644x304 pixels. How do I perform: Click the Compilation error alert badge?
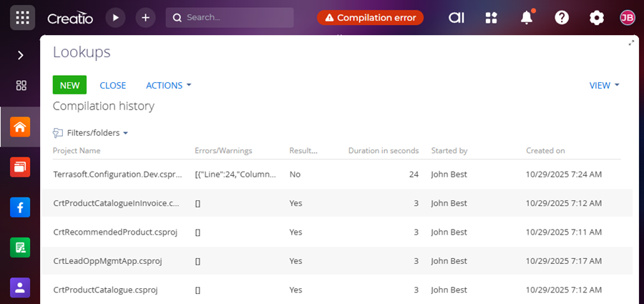[370, 18]
